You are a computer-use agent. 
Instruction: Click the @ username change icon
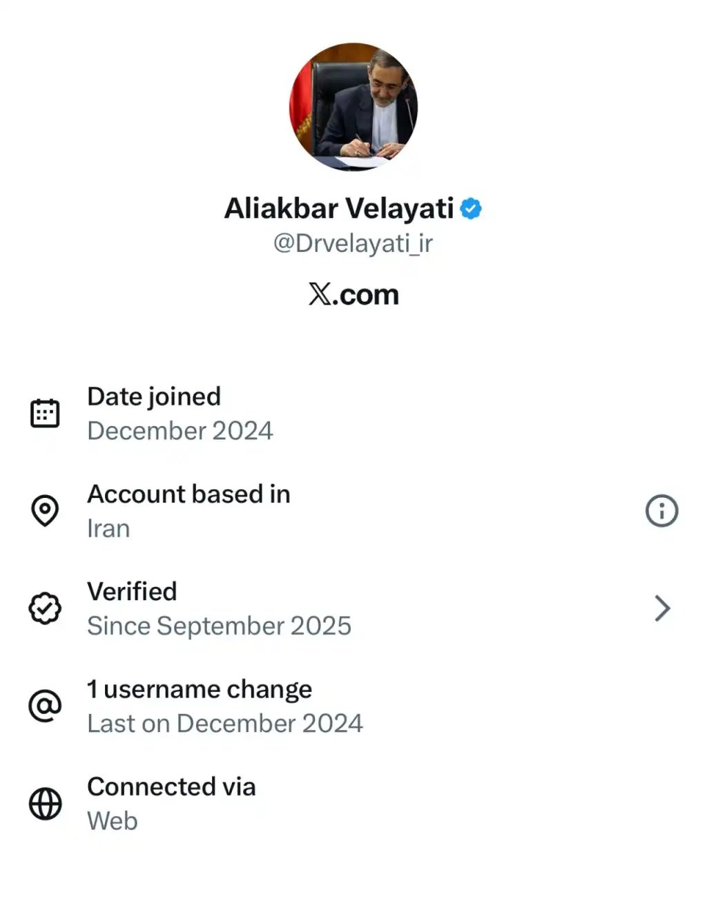pos(45,706)
